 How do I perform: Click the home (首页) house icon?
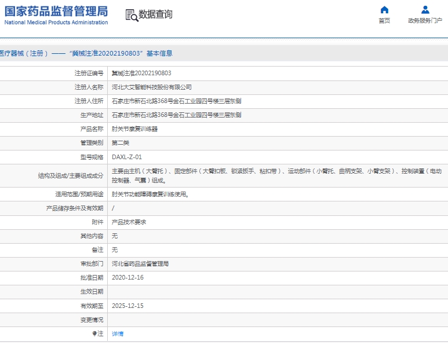[384, 10]
